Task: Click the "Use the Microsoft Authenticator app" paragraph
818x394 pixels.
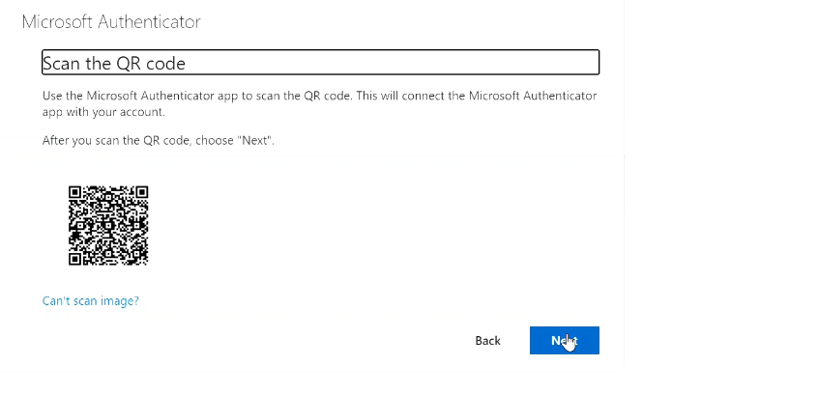Action: (x=319, y=103)
